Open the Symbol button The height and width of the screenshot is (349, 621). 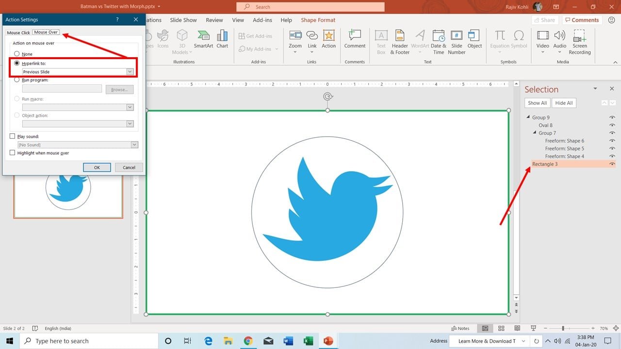[519, 39]
